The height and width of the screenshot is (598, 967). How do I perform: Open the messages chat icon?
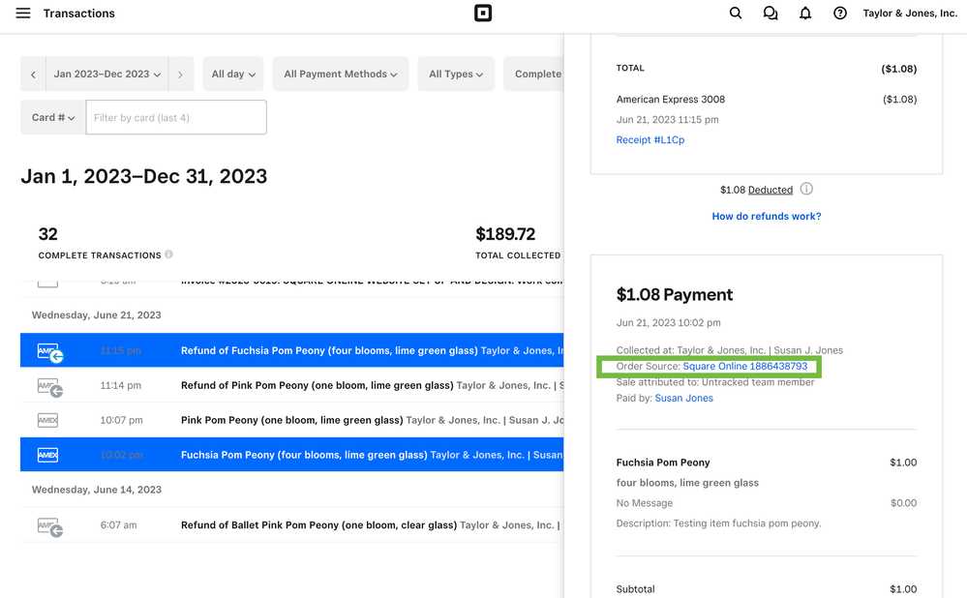[x=771, y=13]
